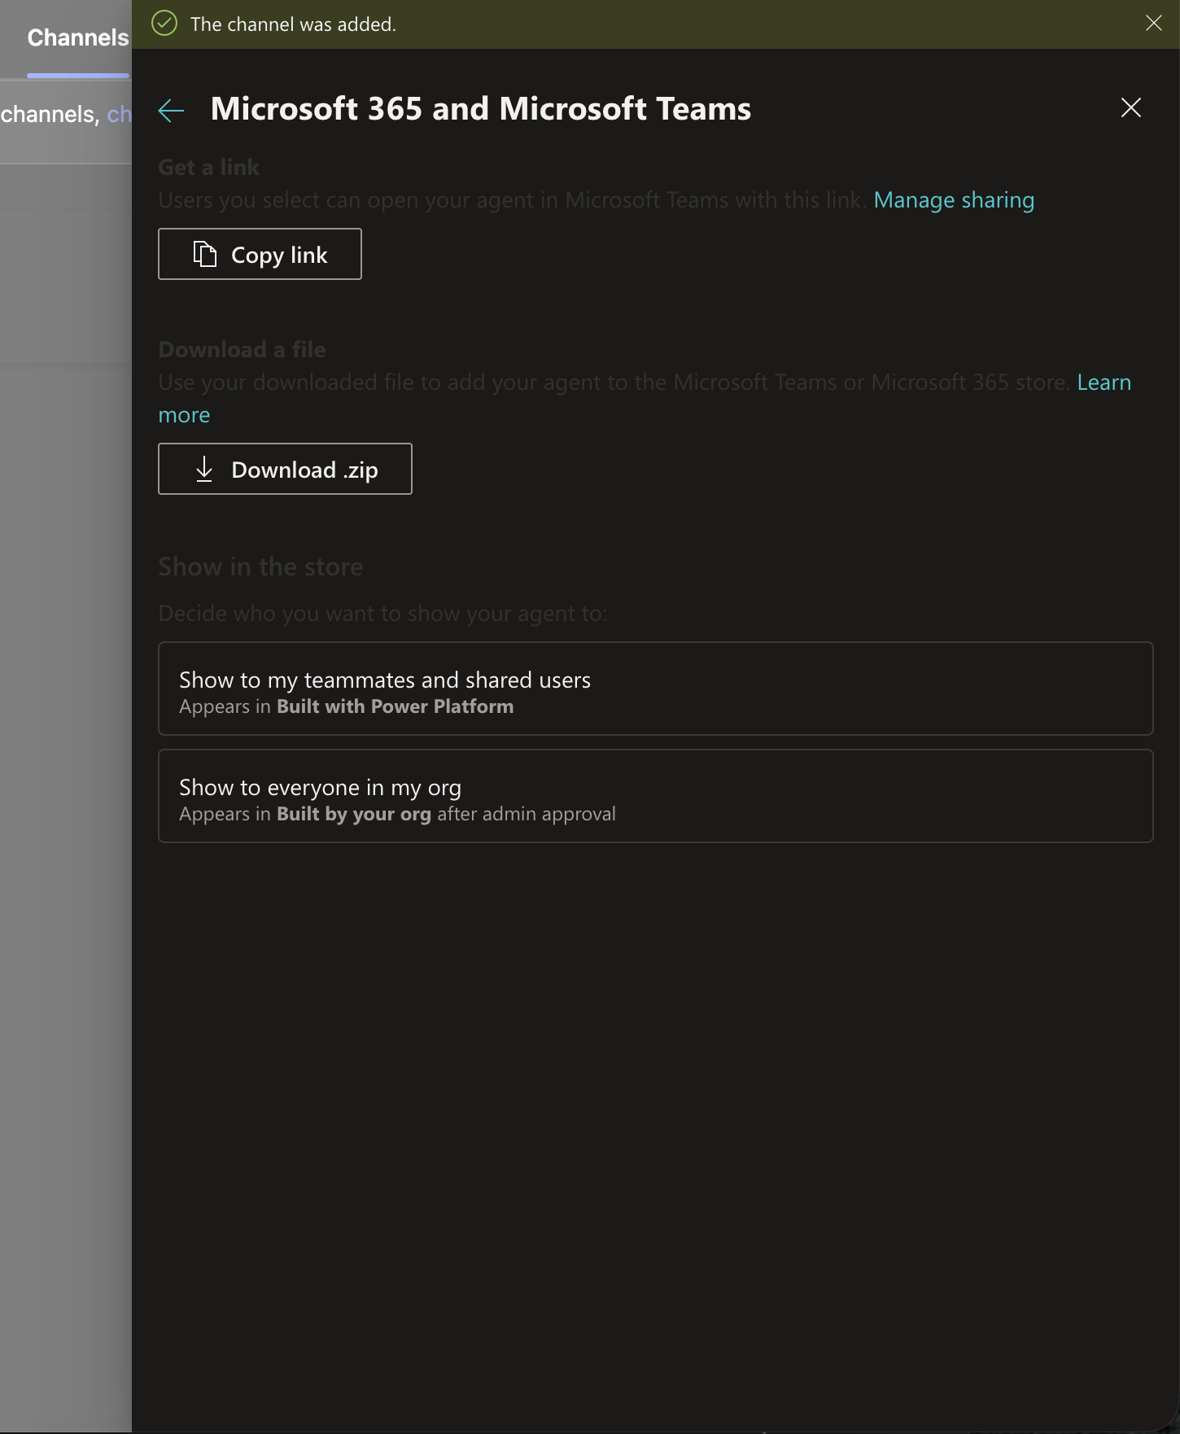This screenshot has width=1180, height=1434.
Task: Click 'Decide who you want to show' text
Action: point(382,613)
